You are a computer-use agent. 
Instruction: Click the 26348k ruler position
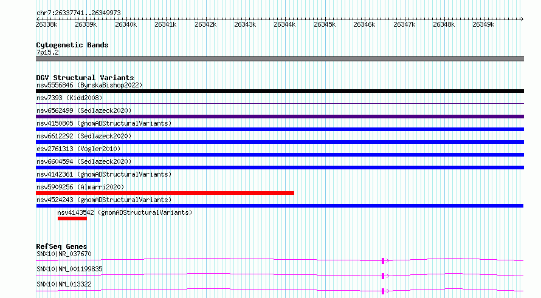(444, 24)
